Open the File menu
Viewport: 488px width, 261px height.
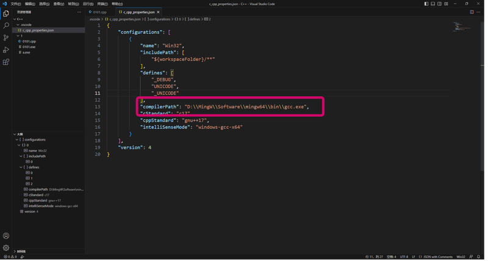[x=16, y=4]
